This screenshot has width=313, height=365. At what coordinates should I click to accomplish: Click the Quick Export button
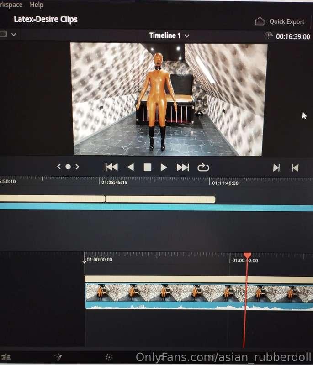(x=286, y=21)
